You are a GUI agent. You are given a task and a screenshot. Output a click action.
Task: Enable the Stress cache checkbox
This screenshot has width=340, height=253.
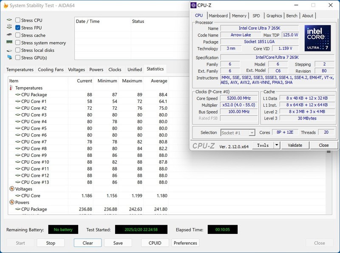[x=18, y=35]
